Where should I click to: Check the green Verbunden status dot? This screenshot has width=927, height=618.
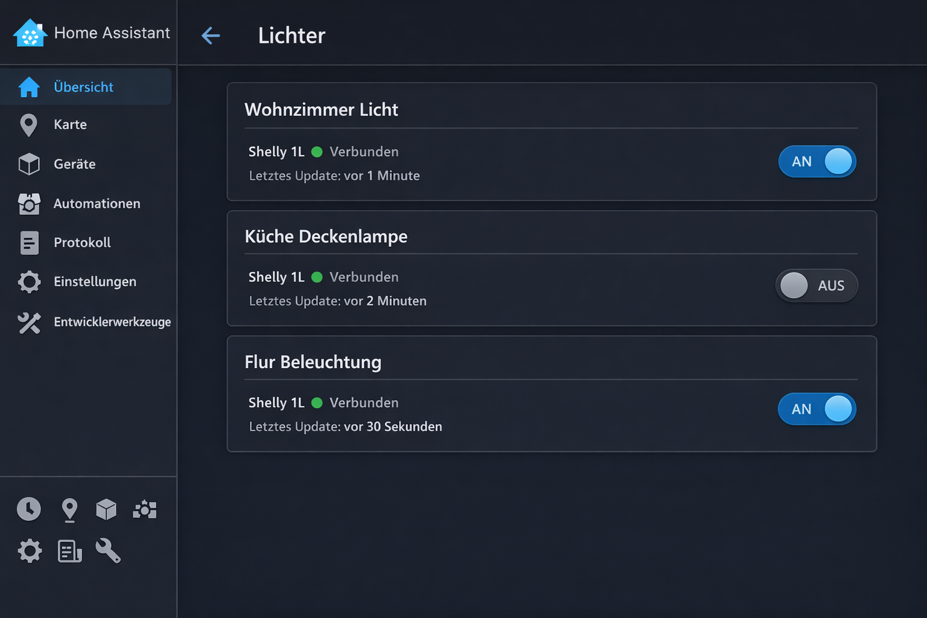[x=316, y=152]
